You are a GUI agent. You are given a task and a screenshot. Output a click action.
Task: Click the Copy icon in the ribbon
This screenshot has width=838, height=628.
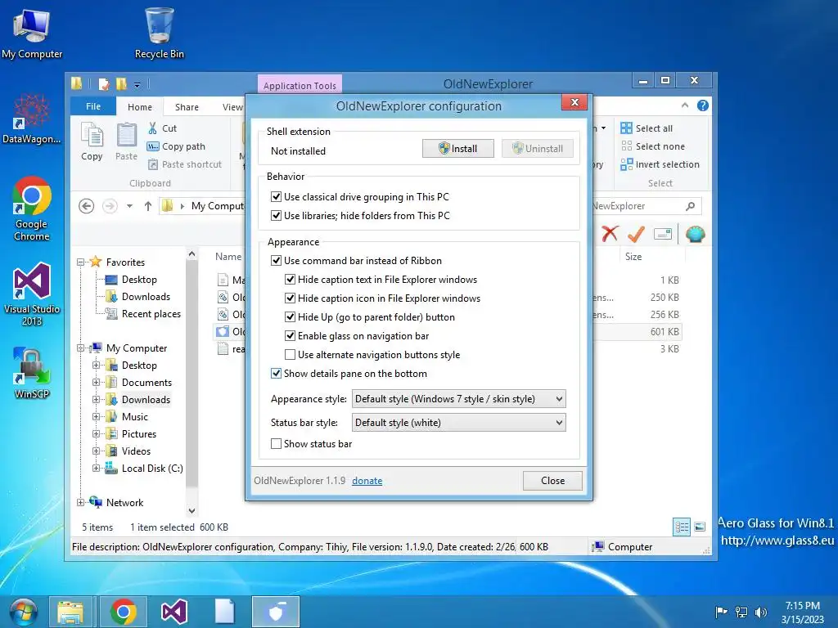pyautogui.click(x=92, y=141)
